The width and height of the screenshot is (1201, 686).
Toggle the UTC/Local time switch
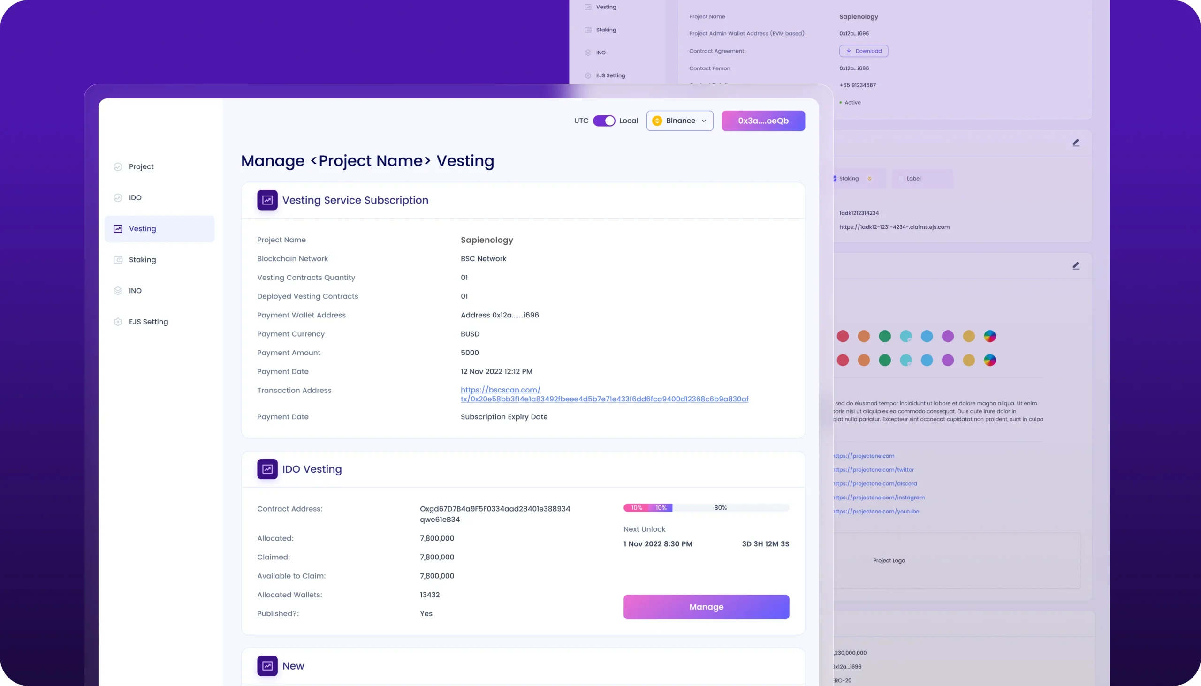pos(604,121)
